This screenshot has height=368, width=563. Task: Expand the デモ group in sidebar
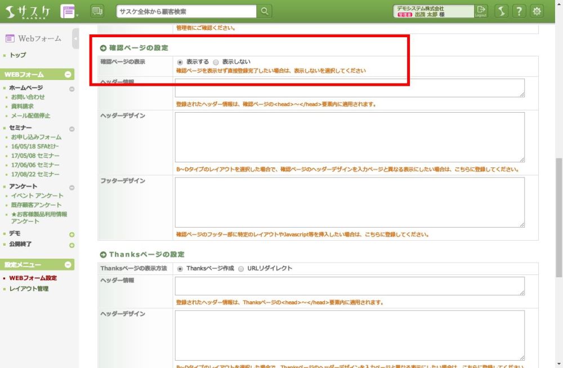click(x=72, y=234)
